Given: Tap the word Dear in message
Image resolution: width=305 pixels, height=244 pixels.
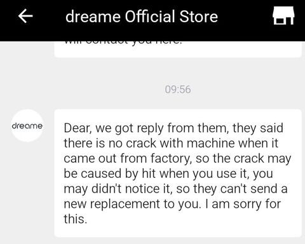Looking at the screenshot, I should point(78,128).
